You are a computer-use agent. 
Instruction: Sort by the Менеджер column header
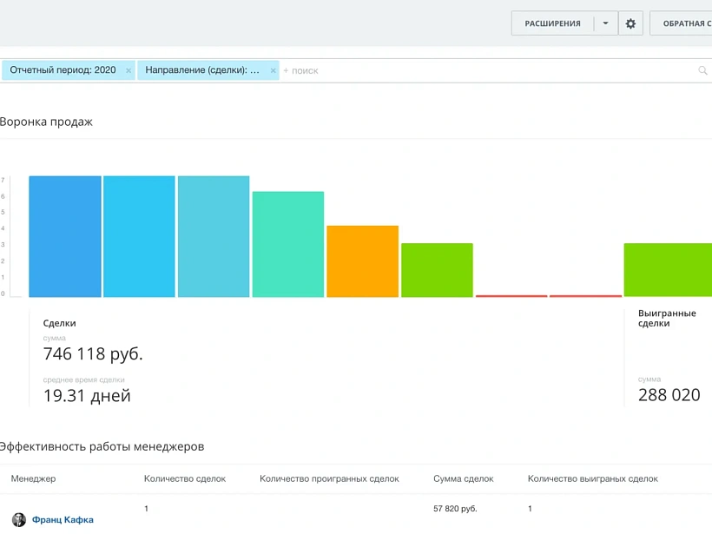point(33,478)
